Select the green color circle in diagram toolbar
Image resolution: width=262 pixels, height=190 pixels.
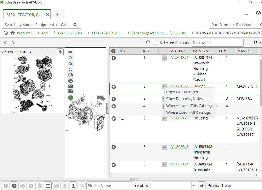click(71, 98)
